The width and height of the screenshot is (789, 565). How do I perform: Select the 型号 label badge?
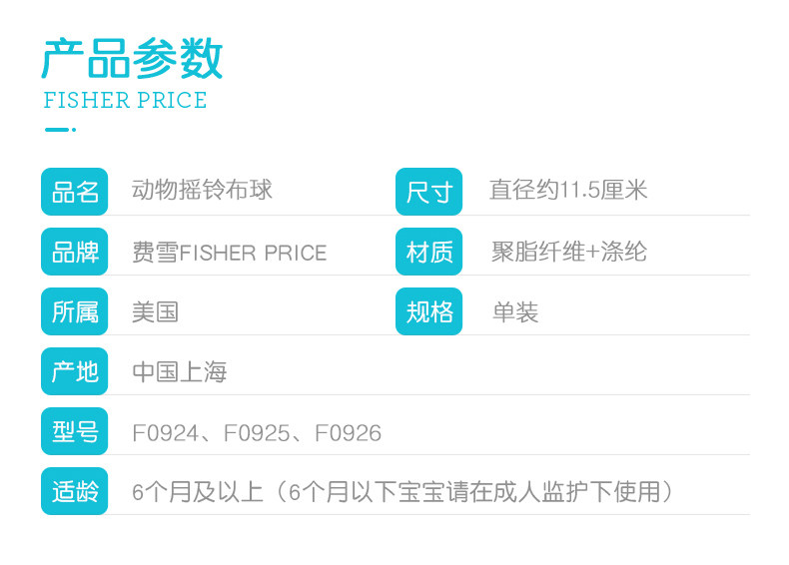coord(75,431)
